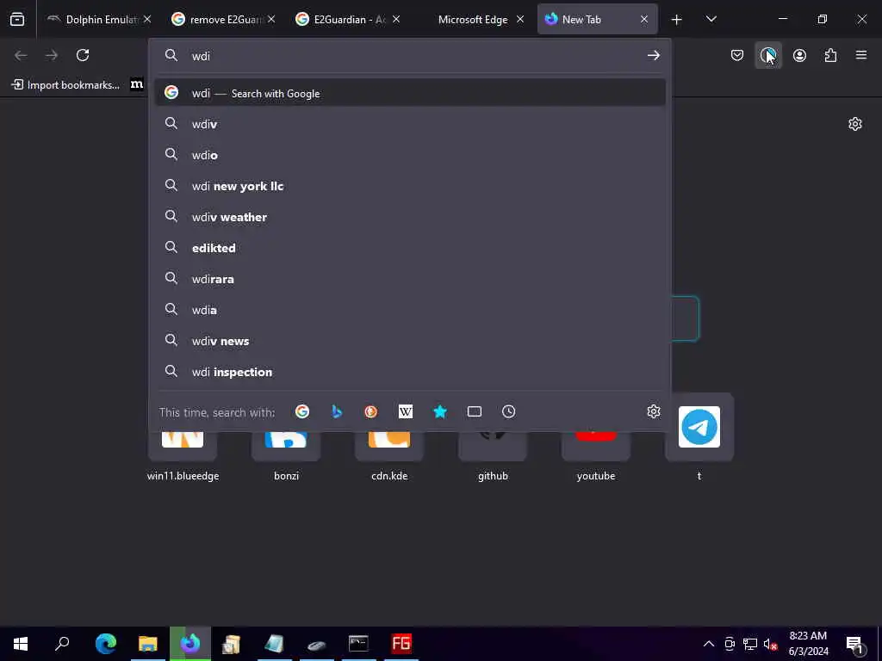This screenshot has height=661, width=882.
Task: Launch Microsoft Edge from taskbar
Action: pyautogui.click(x=106, y=644)
